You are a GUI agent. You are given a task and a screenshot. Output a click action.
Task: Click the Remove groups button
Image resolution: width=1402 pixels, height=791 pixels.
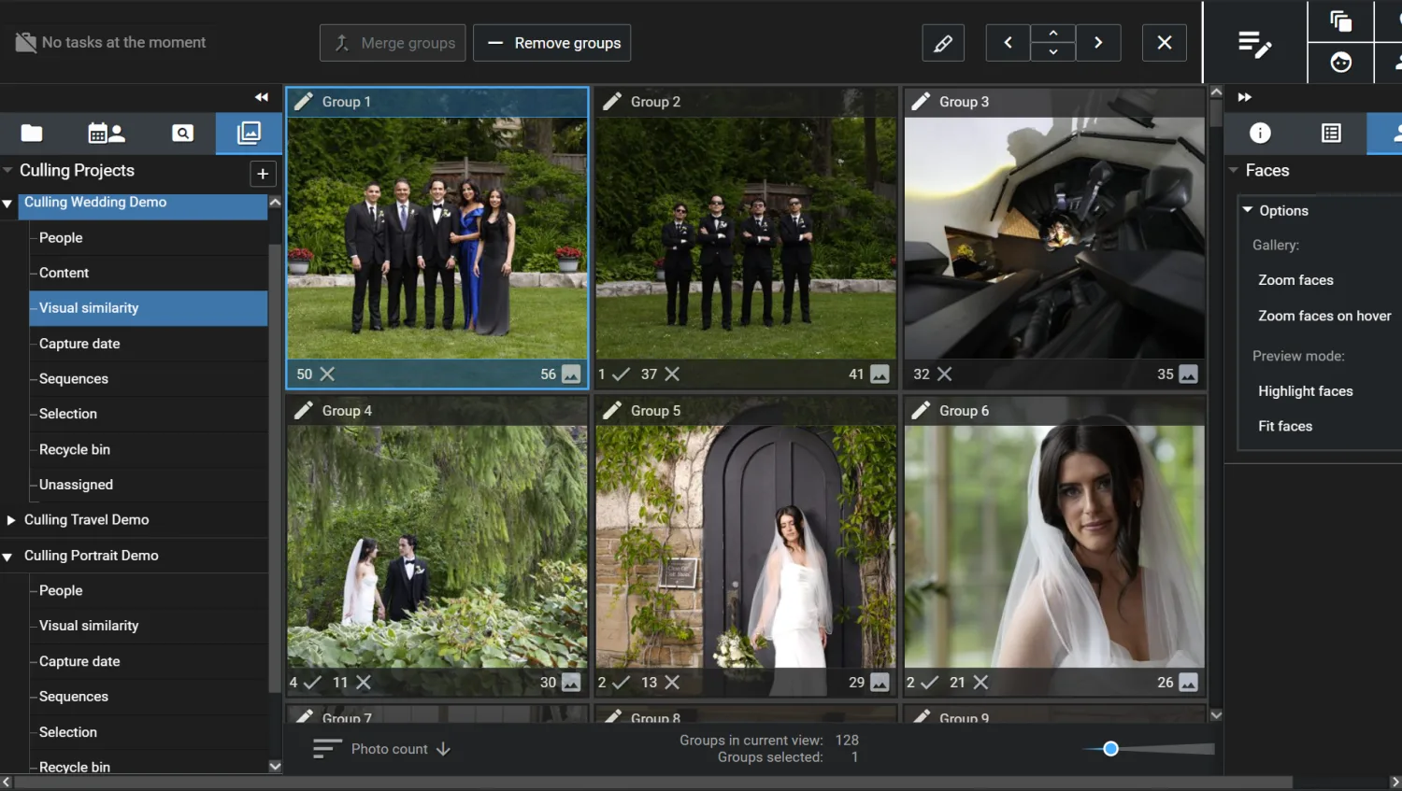(551, 43)
